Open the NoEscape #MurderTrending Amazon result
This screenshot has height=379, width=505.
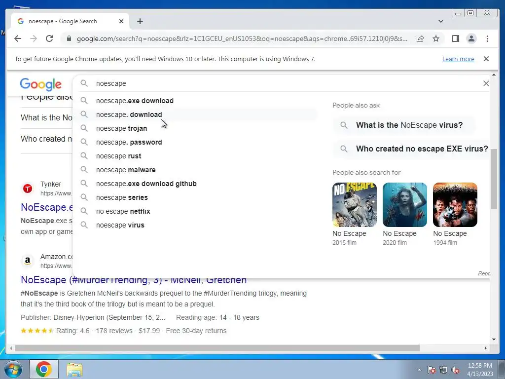(x=134, y=280)
